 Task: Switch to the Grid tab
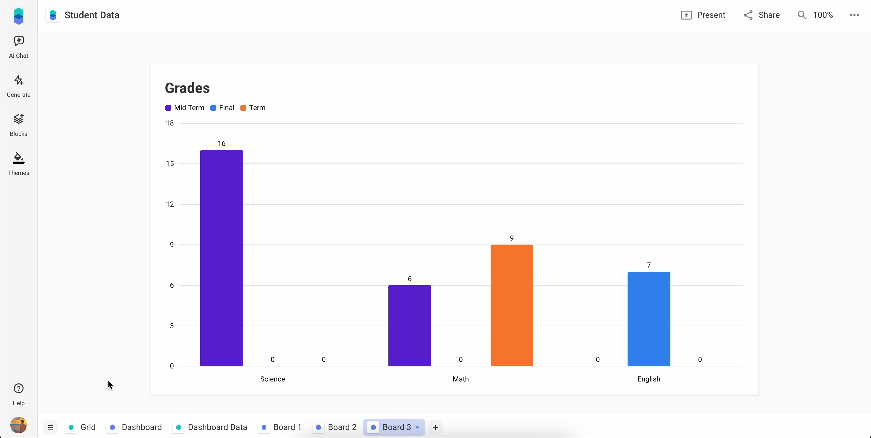click(89, 427)
